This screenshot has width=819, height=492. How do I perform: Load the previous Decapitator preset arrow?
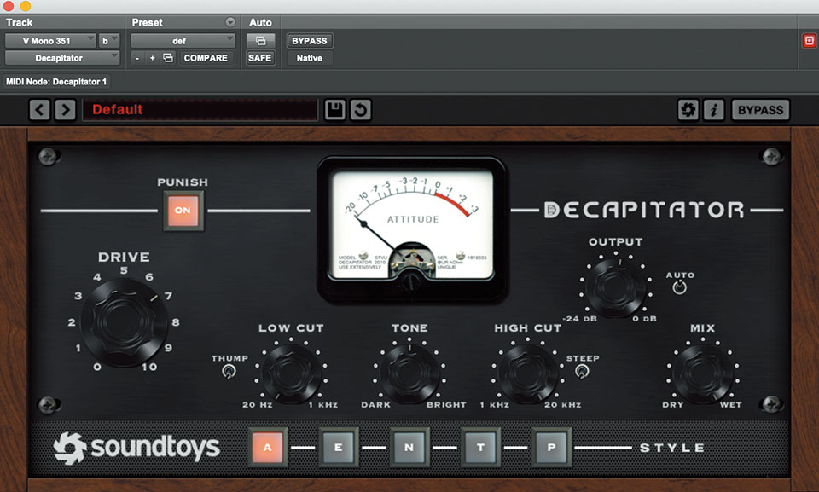coord(40,110)
